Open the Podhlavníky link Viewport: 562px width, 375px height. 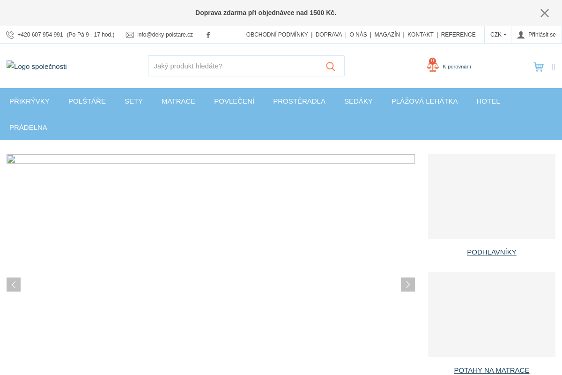click(492, 252)
